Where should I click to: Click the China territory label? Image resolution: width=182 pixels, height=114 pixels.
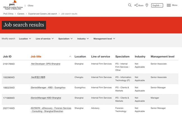31,5
